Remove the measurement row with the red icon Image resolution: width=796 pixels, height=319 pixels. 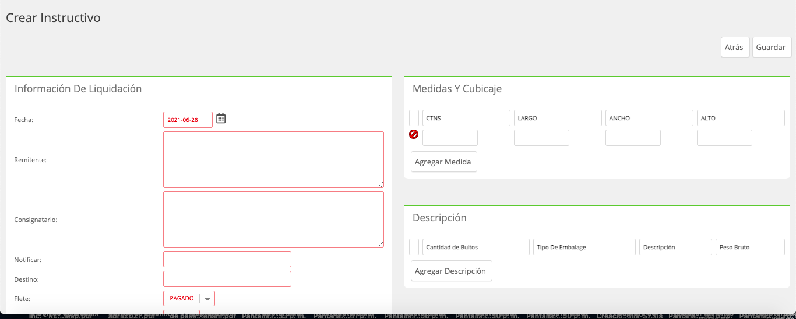tap(414, 135)
